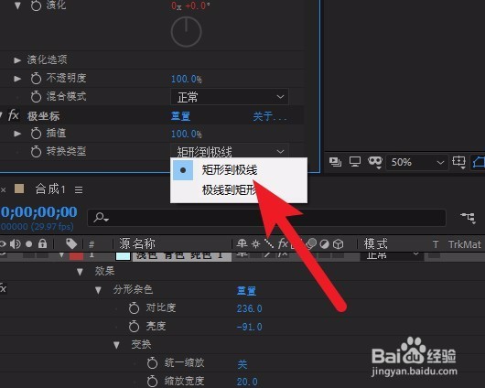This screenshot has height=388, width=485.
Task: Click 缩放宽度 value 20.0
Action: [247, 382]
